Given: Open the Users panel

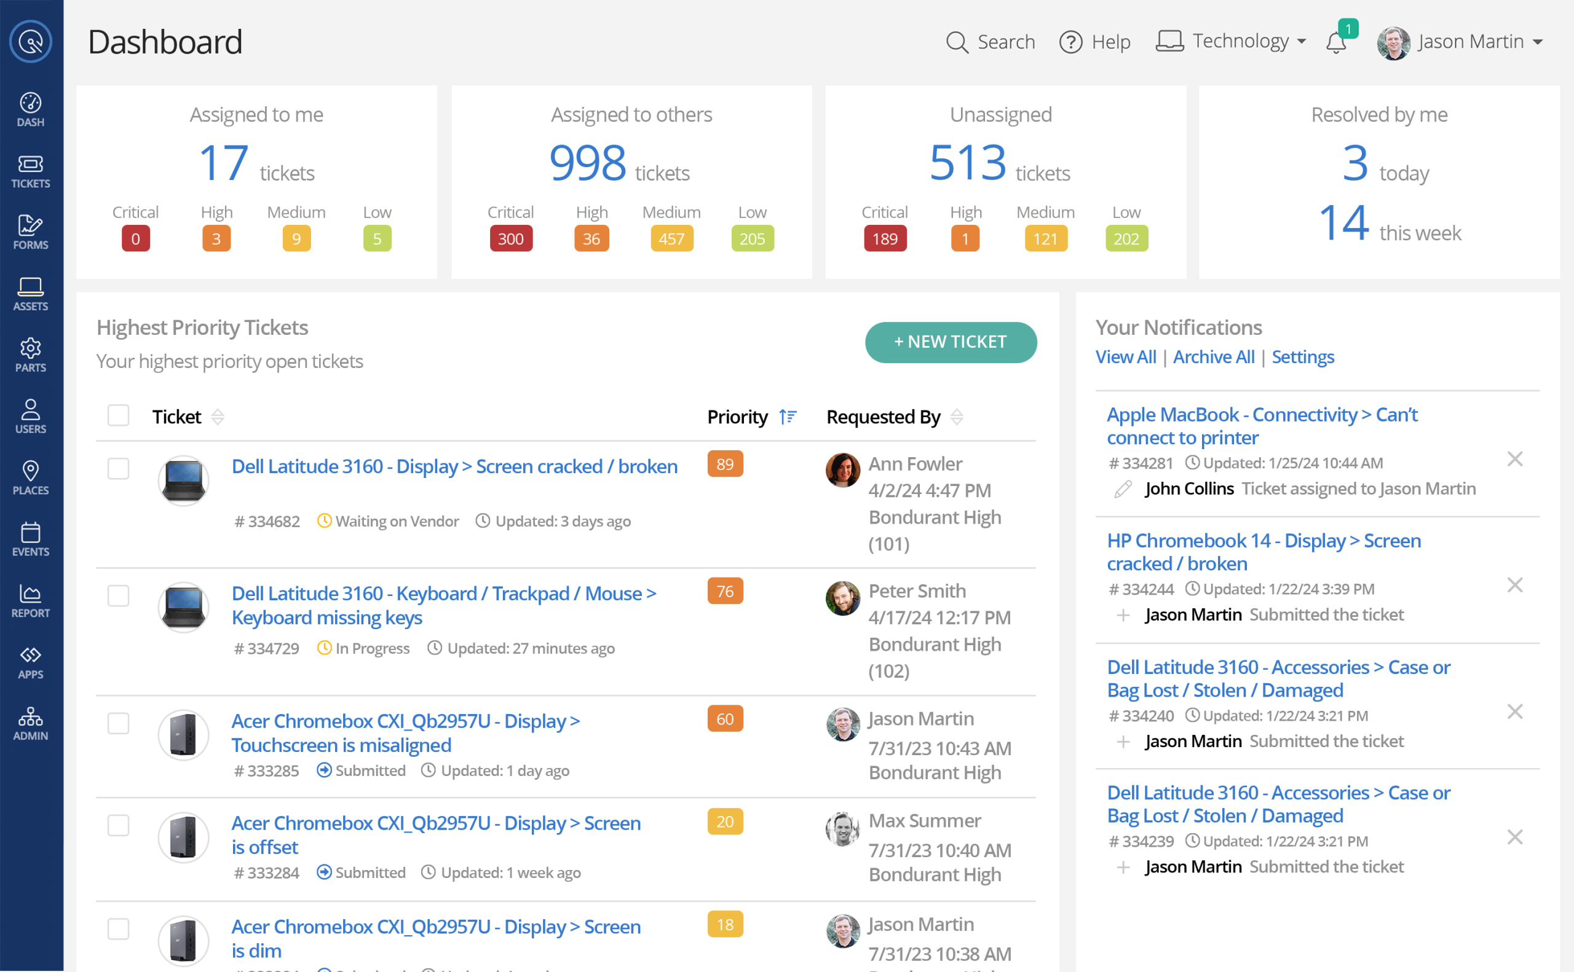Looking at the screenshot, I should tap(30, 416).
